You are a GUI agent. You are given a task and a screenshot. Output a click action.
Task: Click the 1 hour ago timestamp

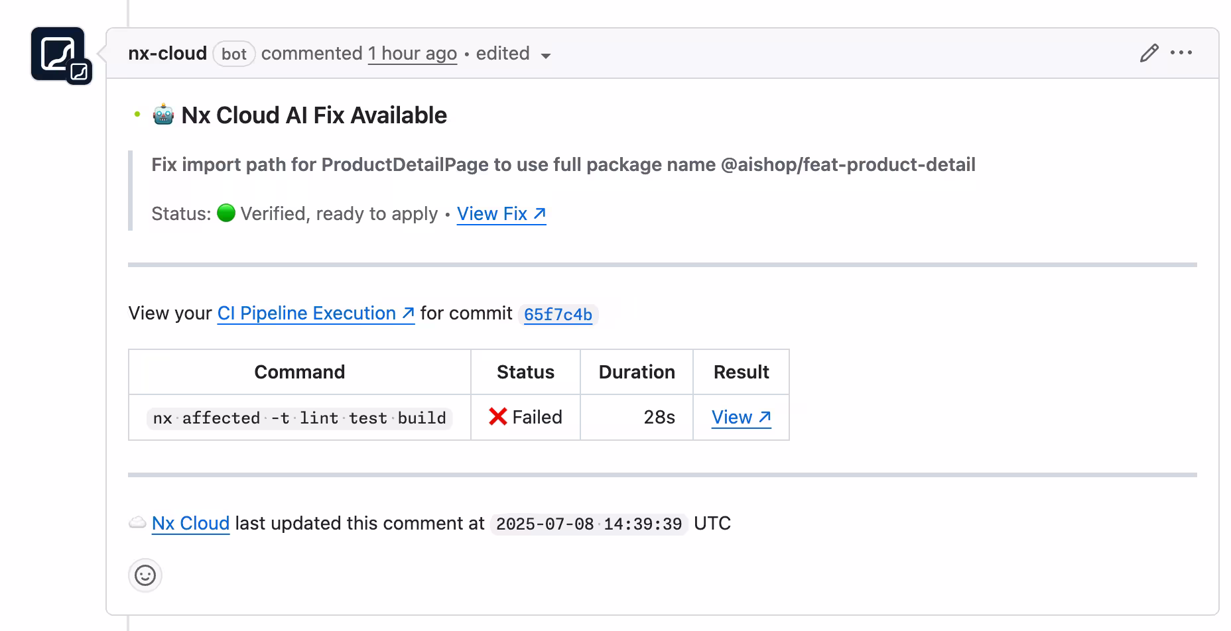coord(412,54)
